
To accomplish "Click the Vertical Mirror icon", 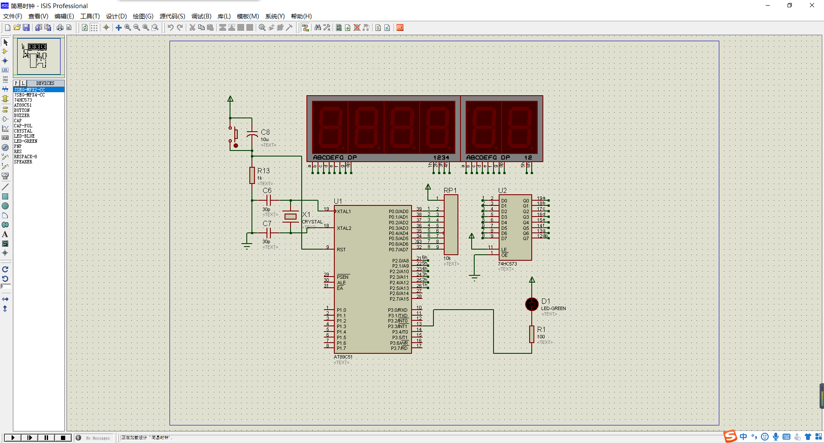I will pyautogui.click(x=5, y=308).
